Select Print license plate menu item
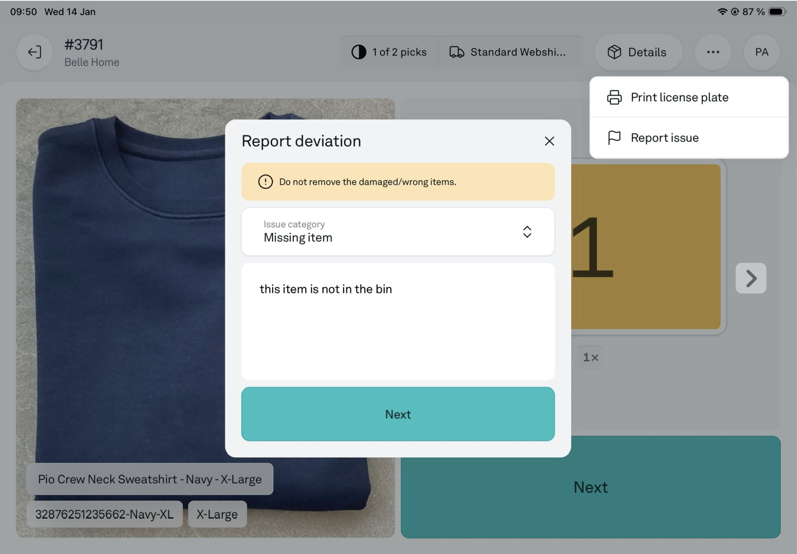797x554 pixels. point(679,97)
